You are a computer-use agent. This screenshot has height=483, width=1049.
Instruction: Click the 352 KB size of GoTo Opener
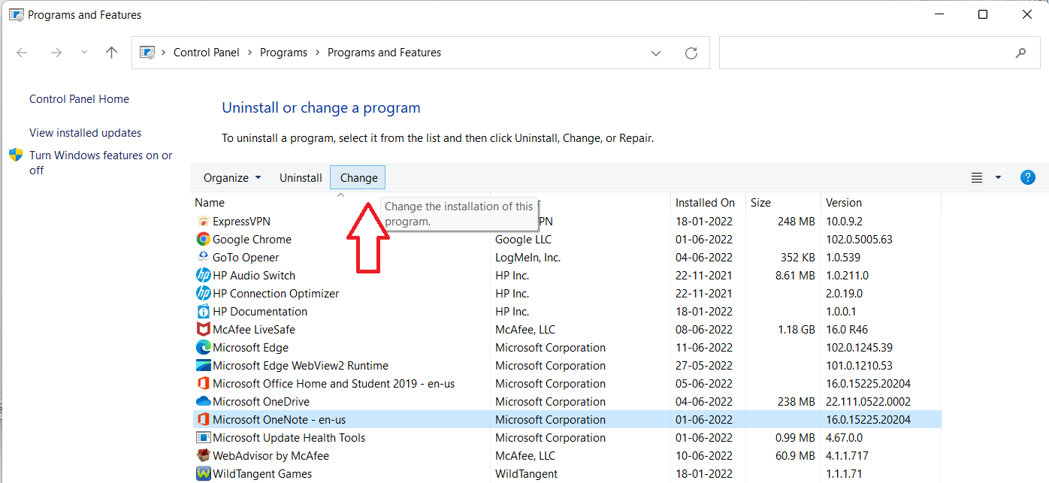(x=798, y=258)
